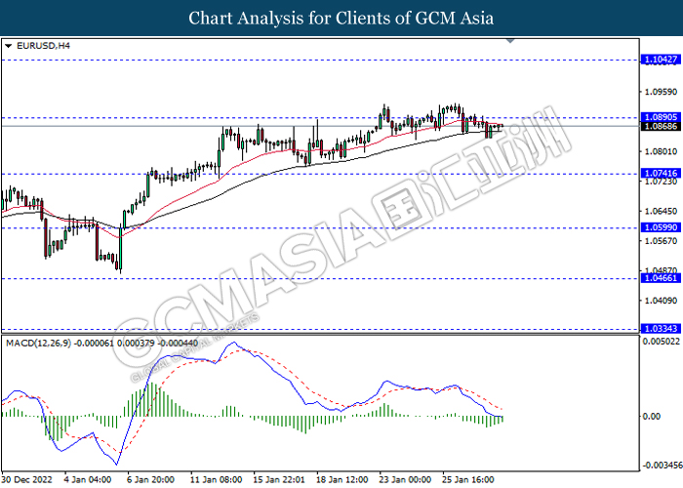Click the 1.04090 axis price value
This screenshot has height=488, width=683.
[661, 301]
